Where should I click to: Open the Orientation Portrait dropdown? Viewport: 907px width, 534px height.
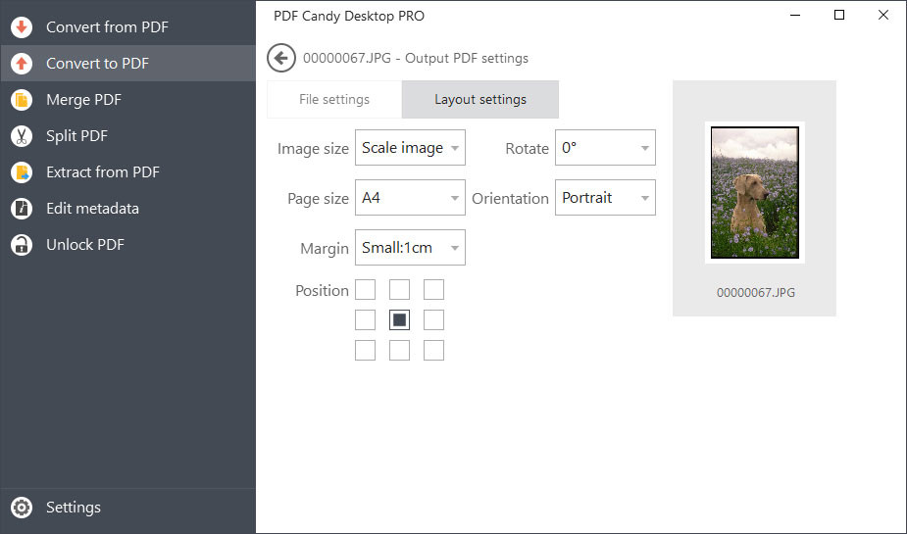(x=605, y=198)
